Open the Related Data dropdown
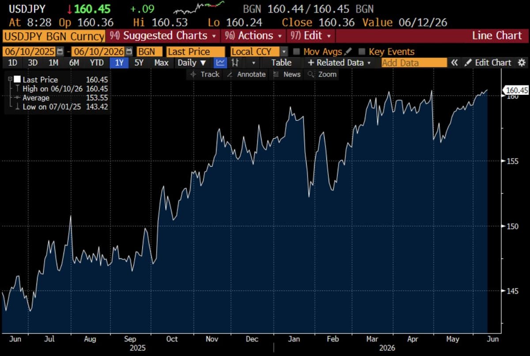This screenshot has height=356, width=530. click(x=339, y=63)
